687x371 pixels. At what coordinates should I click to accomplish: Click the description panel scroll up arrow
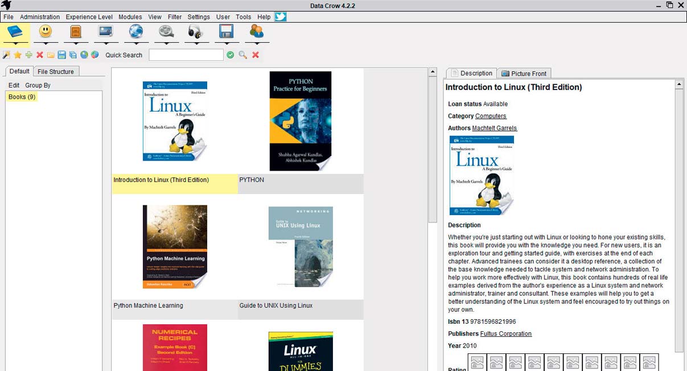679,84
